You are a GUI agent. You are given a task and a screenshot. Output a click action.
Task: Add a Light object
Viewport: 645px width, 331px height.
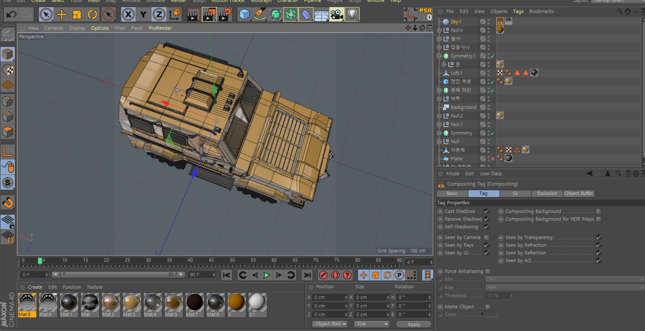[352, 14]
